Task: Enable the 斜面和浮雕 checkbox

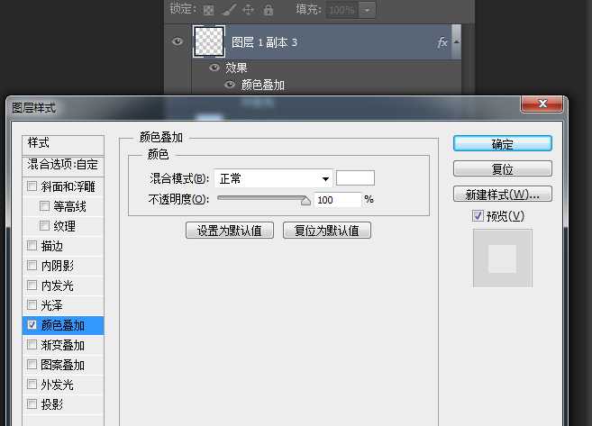Action: [x=32, y=186]
